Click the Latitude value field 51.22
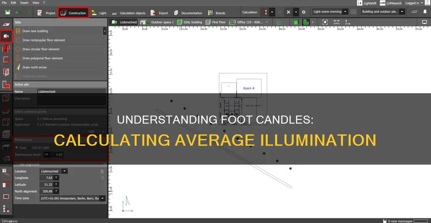431x223 pixels. click(x=46, y=185)
